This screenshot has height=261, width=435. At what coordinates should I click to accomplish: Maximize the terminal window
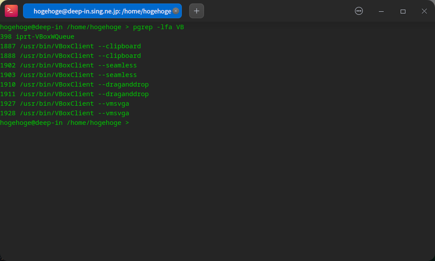click(x=403, y=11)
